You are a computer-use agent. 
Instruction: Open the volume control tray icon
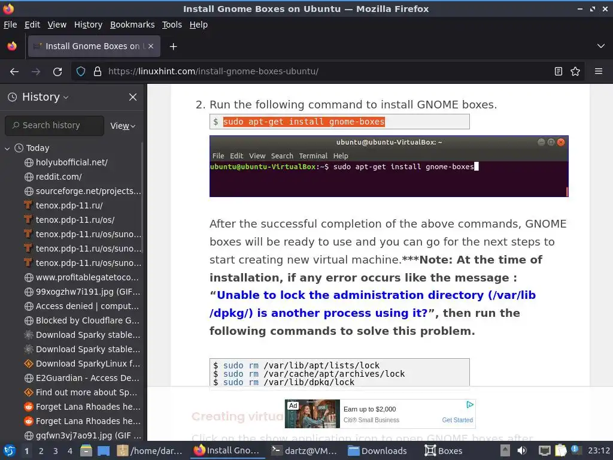coord(522,451)
